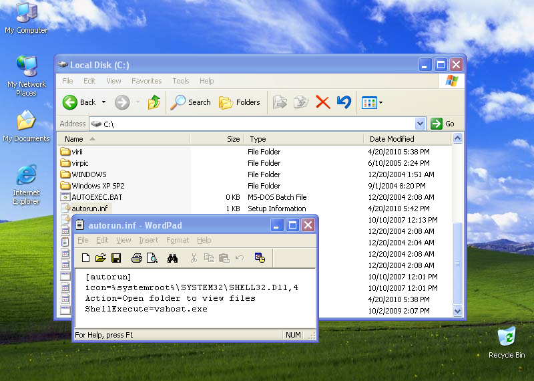Click the New document icon in WordPad
The image size is (534, 381).
click(85, 258)
